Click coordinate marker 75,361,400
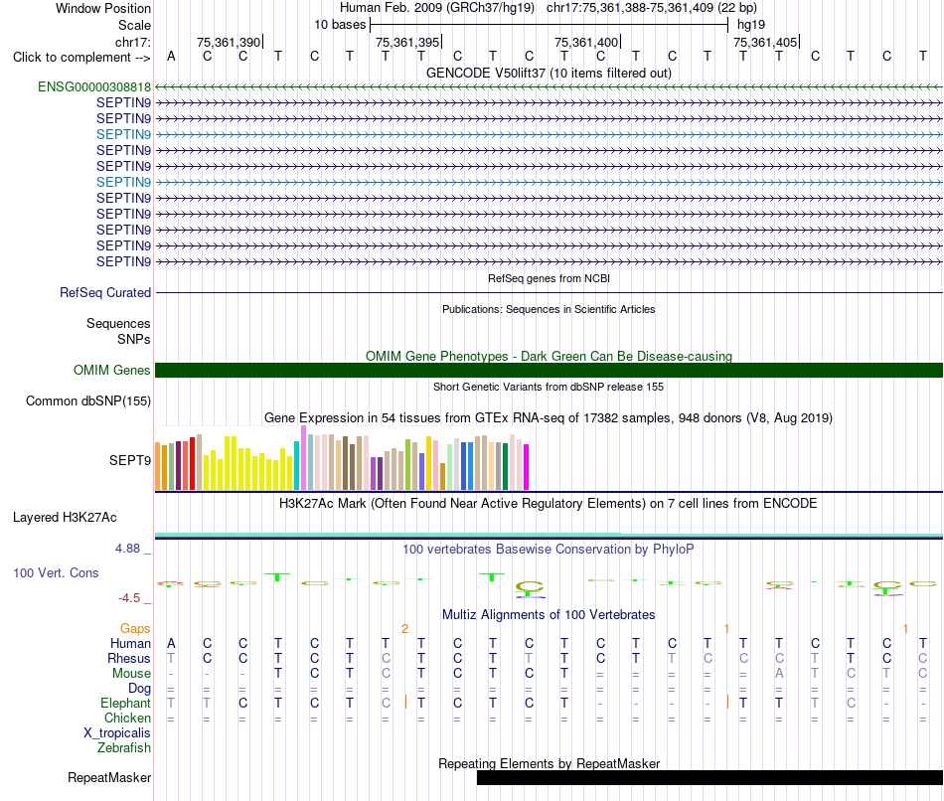The image size is (944, 801). (x=586, y=42)
